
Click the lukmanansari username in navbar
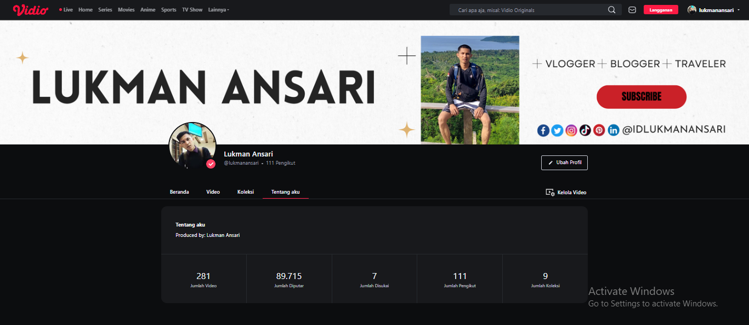(x=716, y=10)
